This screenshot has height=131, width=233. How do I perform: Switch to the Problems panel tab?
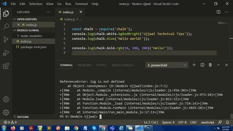click(84, 65)
